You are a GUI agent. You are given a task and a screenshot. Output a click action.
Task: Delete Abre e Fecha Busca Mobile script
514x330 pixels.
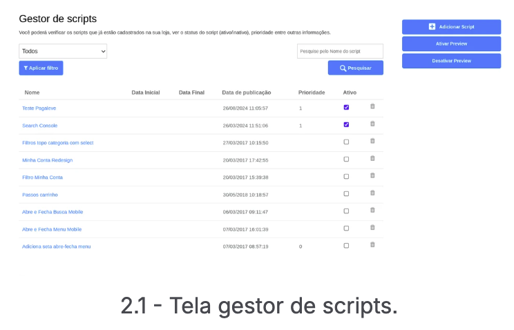pyautogui.click(x=372, y=210)
